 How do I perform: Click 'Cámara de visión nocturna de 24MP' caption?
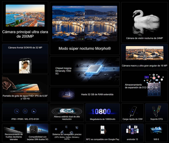click(x=144, y=38)
